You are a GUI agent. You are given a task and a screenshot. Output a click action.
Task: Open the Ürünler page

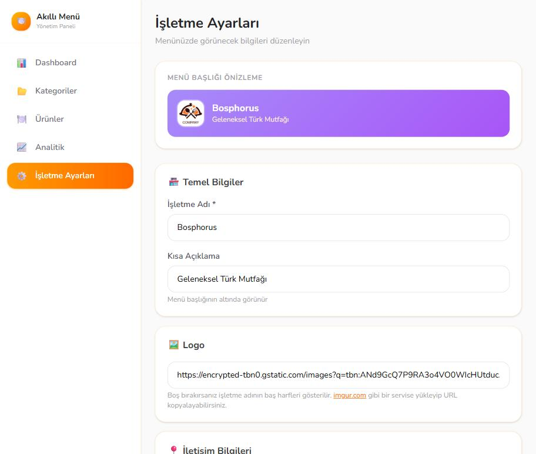[x=70, y=119]
